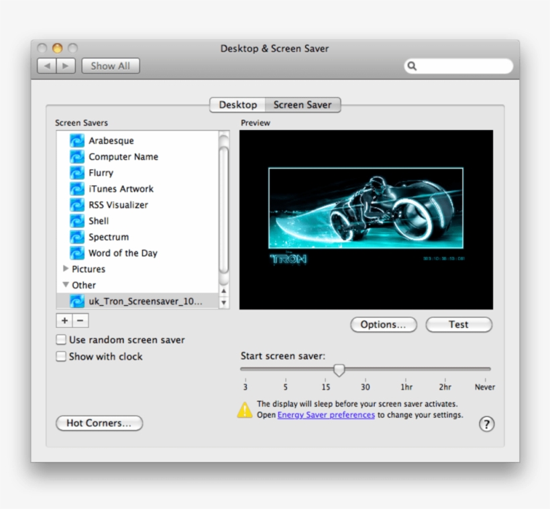Viewport: 550px width, 509px height.
Task: Click the iTunes Artwork screen saver icon
Action: pos(77,188)
